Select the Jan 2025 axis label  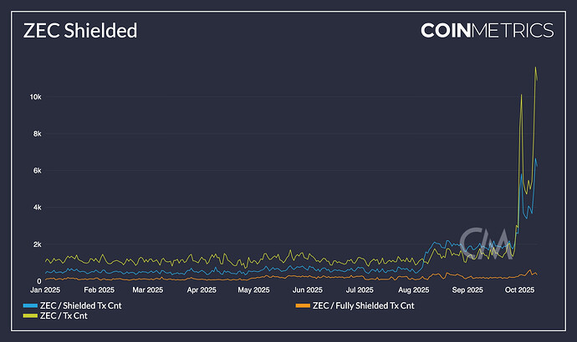coord(45,290)
